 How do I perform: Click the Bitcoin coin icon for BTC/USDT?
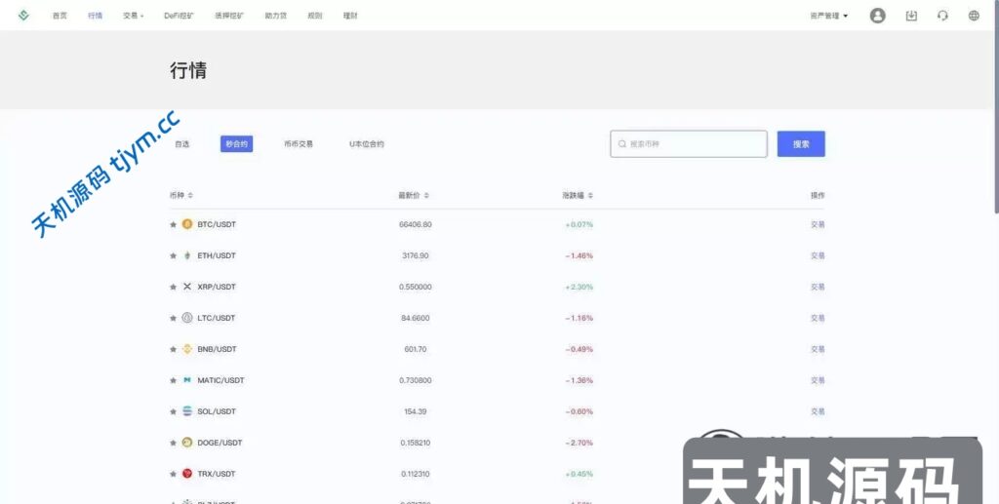click(x=187, y=224)
